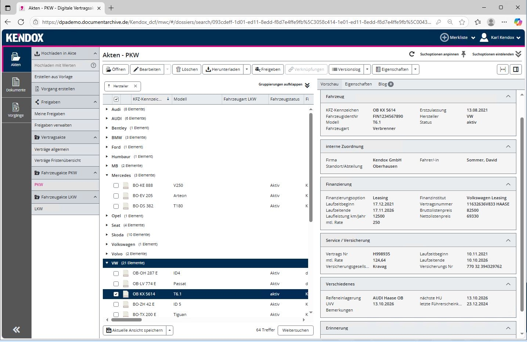
Task: Collapse the VW (21 Elemente) group
Action: coord(107,263)
